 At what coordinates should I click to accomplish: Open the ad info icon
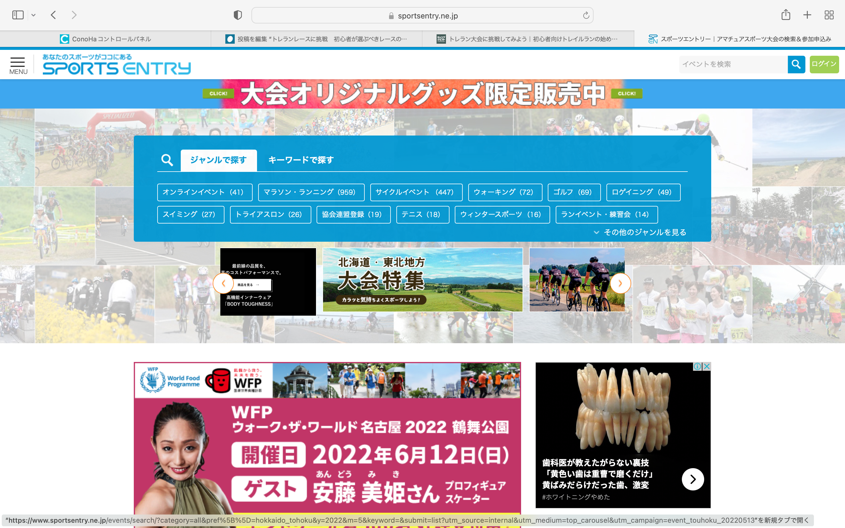697,366
